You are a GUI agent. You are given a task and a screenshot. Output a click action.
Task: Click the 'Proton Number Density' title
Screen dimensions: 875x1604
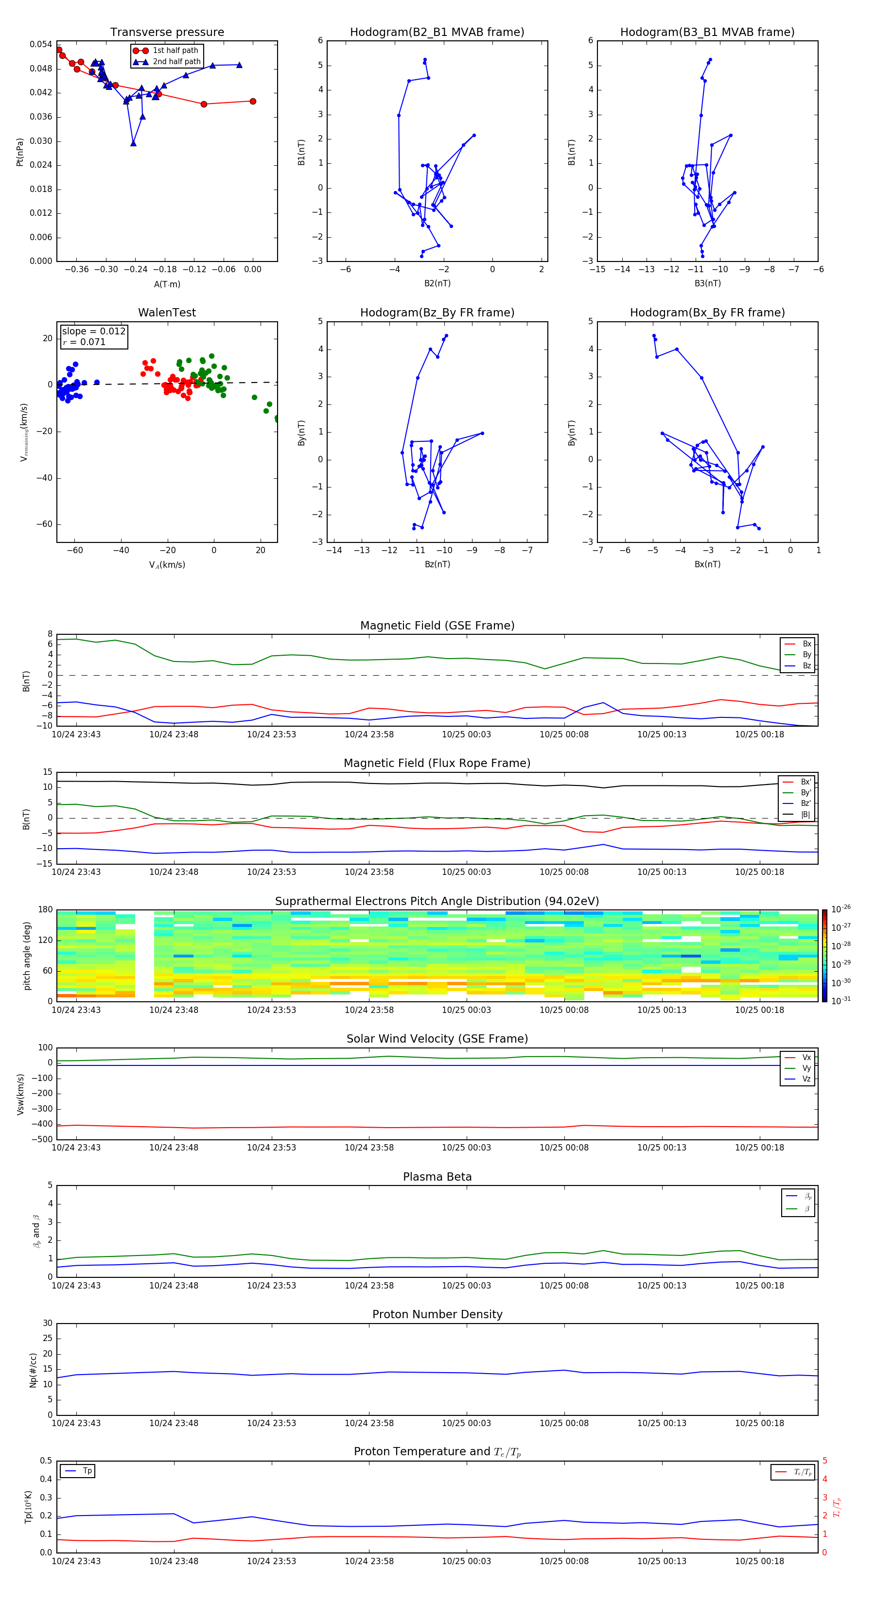pyautogui.click(x=437, y=1315)
